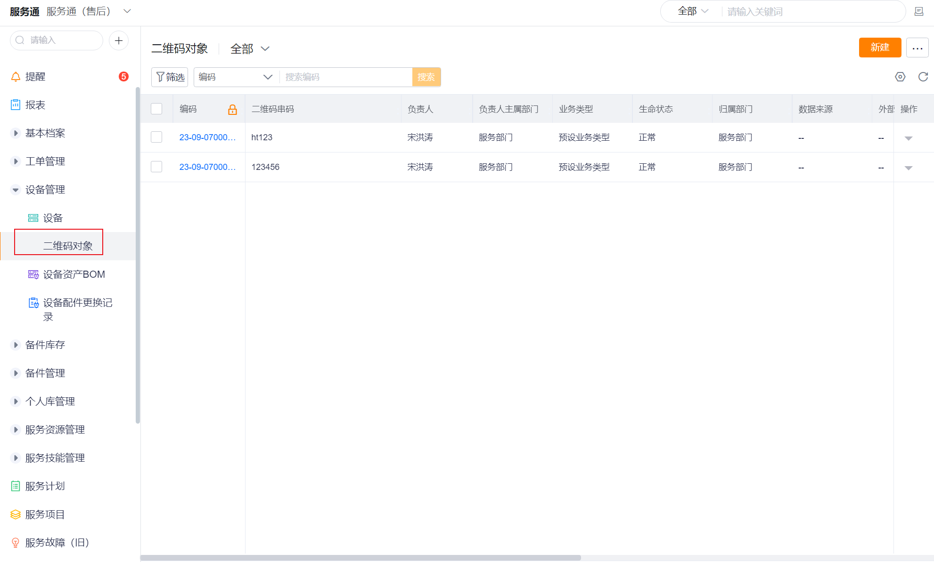Click the 服务通 logo text
Screen dimensions: 934x562
pyautogui.click(x=25, y=12)
